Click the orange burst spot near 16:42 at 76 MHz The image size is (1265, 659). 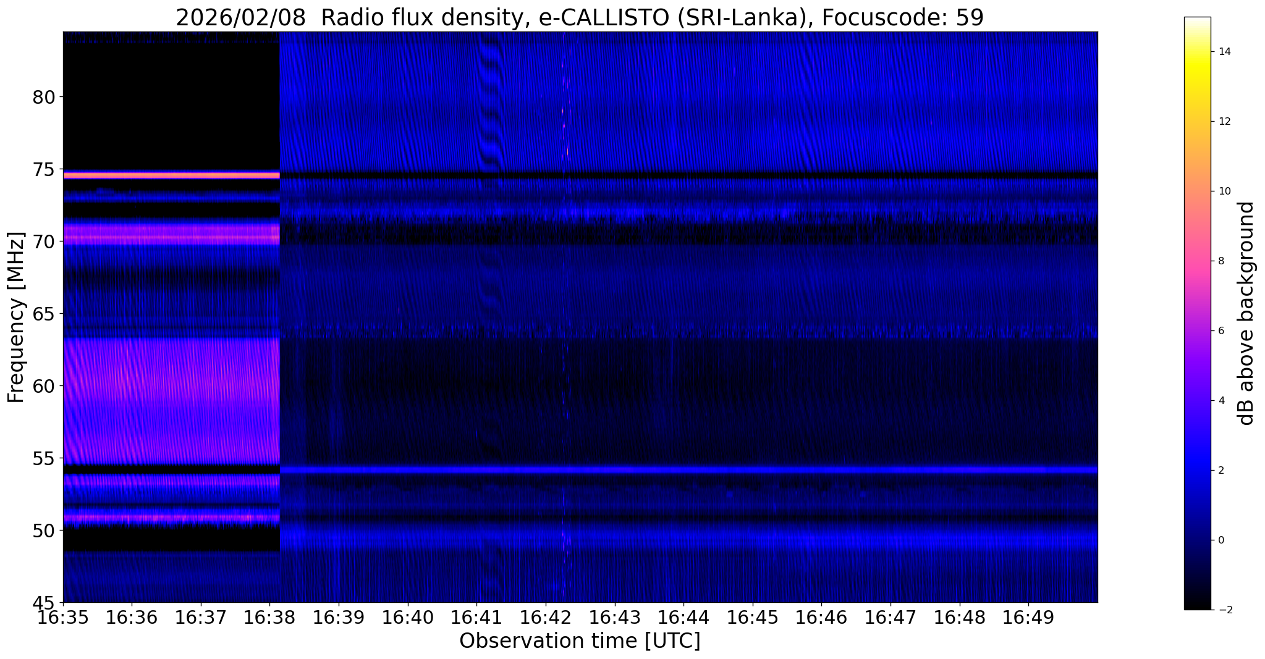(567, 150)
